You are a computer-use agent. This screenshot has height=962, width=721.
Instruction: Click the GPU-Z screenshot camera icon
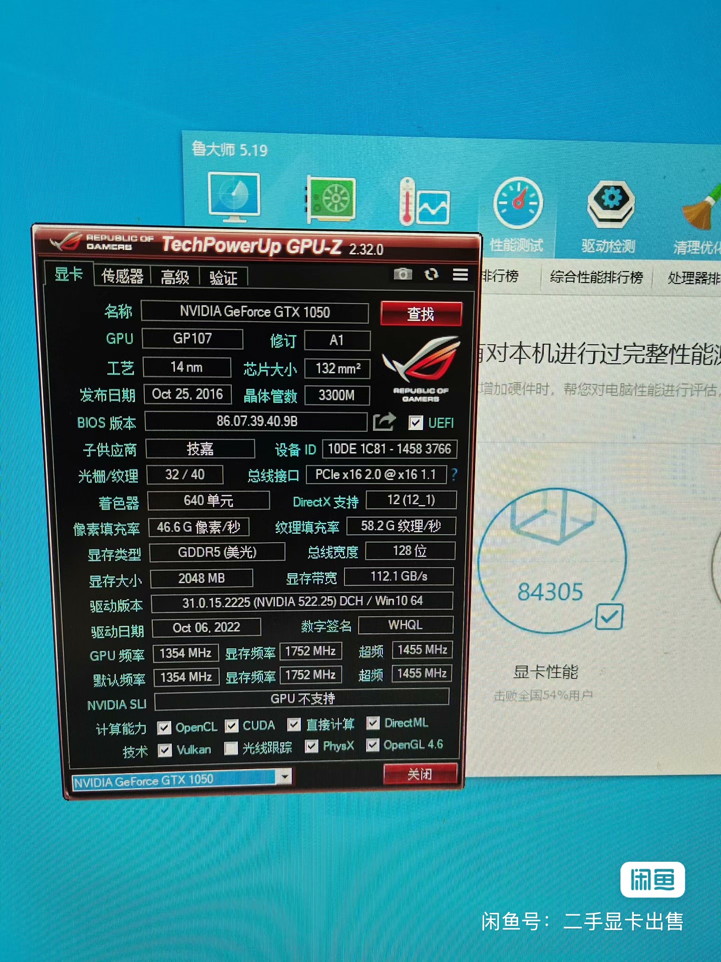click(x=403, y=274)
